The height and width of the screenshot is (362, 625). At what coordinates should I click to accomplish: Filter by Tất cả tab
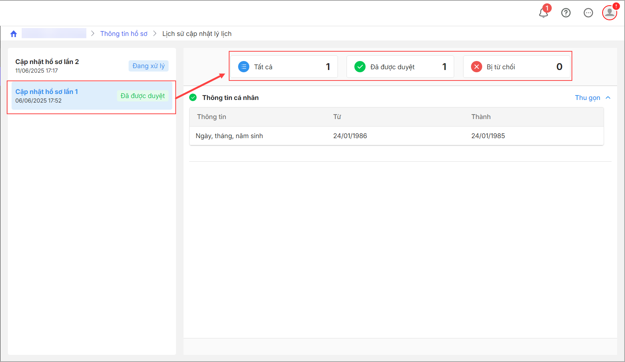tap(284, 67)
